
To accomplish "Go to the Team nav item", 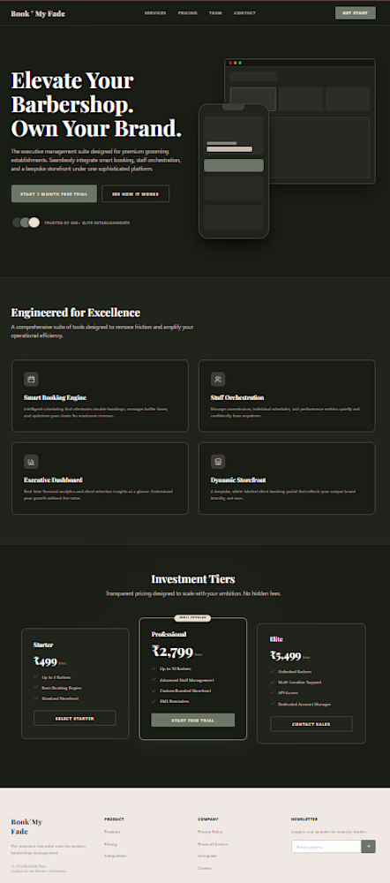I will 215,13.
